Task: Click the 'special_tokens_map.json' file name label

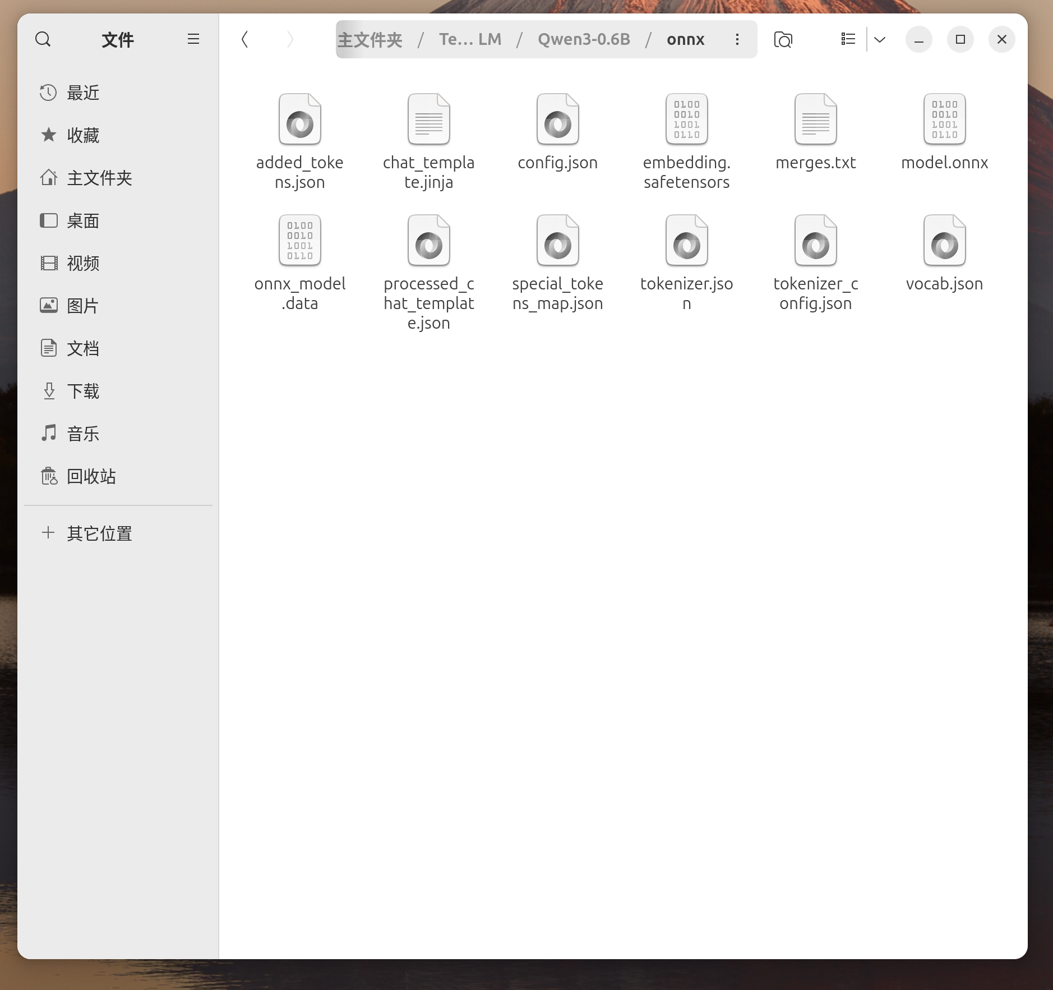Action: pos(558,293)
